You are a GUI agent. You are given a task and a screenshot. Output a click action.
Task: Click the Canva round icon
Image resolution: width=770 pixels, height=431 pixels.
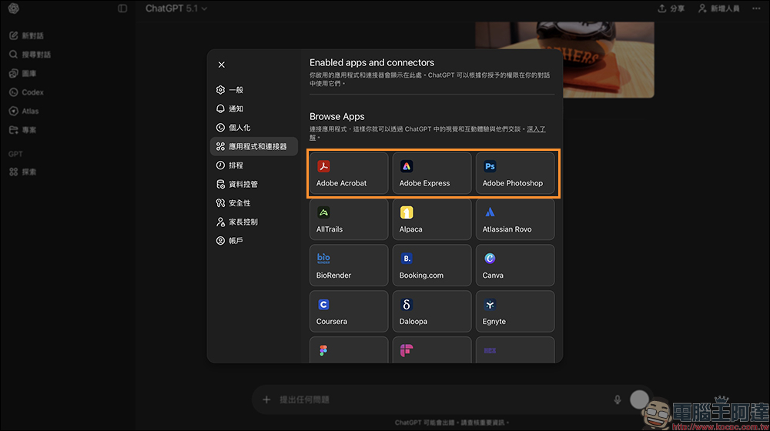(490, 259)
